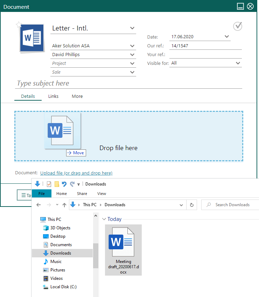Click the Refresh button in Explorer
The width and height of the screenshot is (259, 297).
[192, 205]
